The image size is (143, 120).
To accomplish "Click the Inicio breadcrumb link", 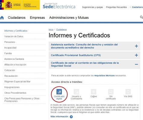I will [51, 30].
